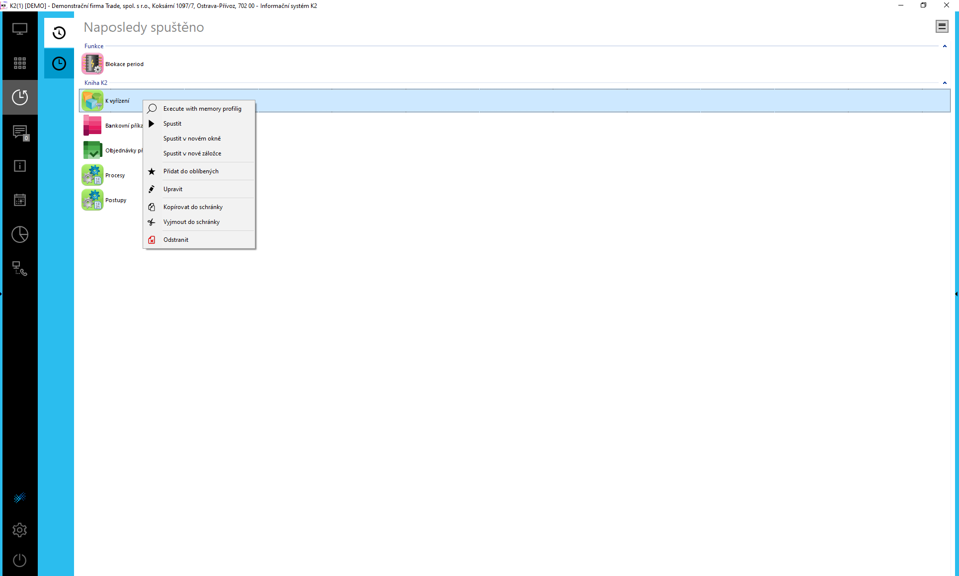Choose Kopírovat do schránky

coord(193,207)
